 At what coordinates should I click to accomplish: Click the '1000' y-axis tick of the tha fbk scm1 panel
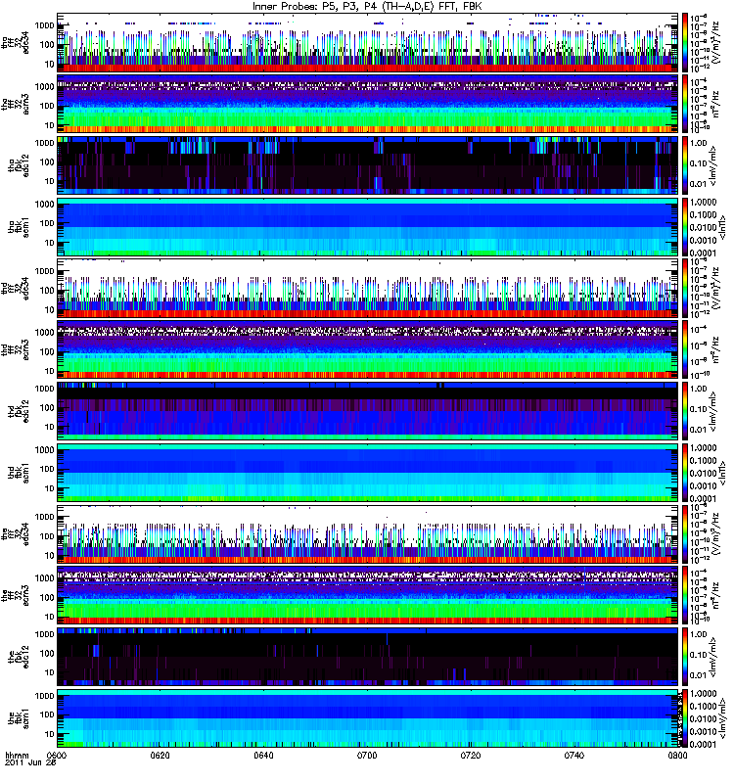[x=44, y=204]
